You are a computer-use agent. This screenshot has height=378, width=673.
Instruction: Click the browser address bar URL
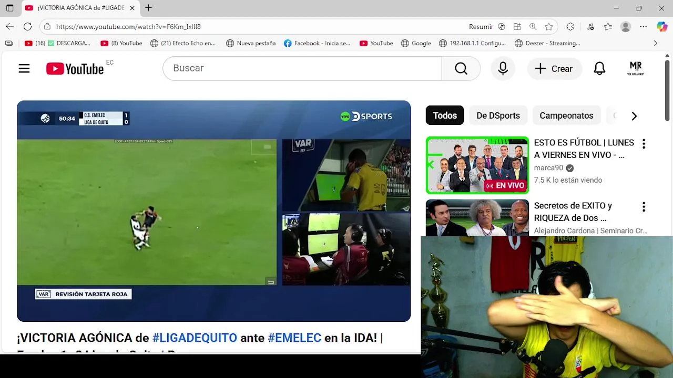click(128, 26)
